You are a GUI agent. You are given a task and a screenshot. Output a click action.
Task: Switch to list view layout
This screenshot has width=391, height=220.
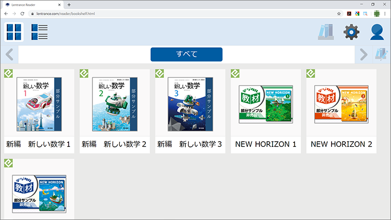tap(40, 32)
